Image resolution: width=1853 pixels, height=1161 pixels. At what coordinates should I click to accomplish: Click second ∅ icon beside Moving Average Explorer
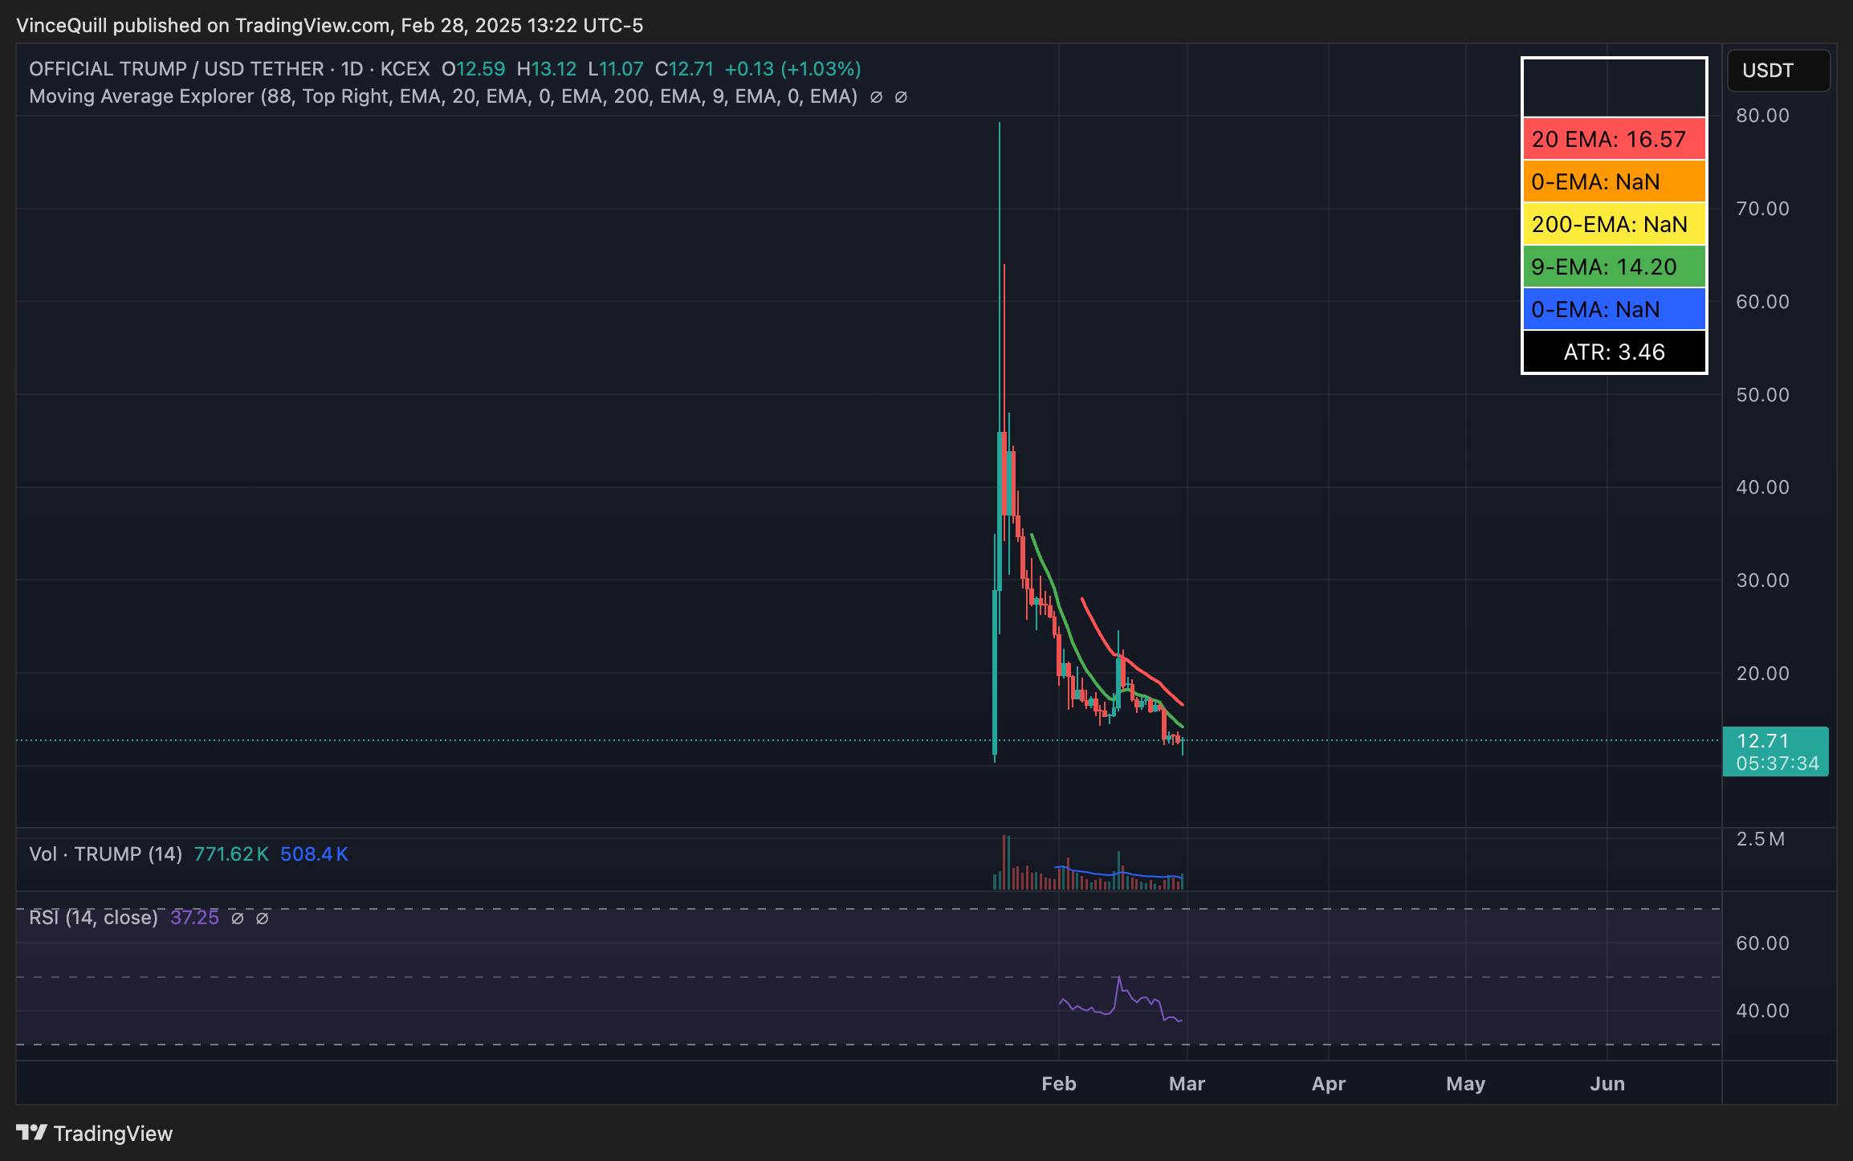click(x=901, y=97)
